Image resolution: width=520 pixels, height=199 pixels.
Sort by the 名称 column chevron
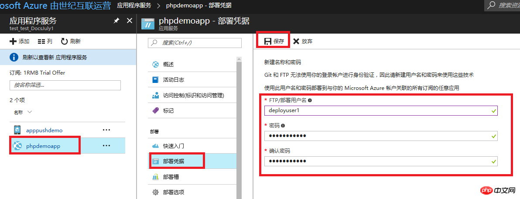pos(30,112)
